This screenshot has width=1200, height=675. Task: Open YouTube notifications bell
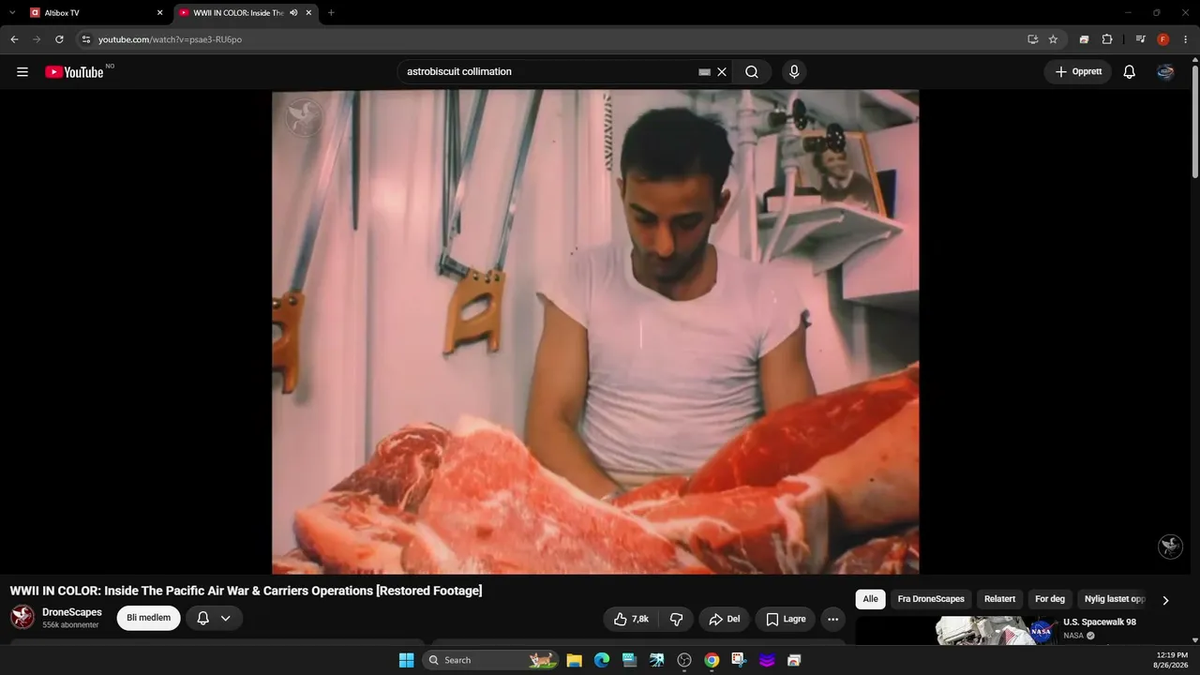tap(1130, 72)
